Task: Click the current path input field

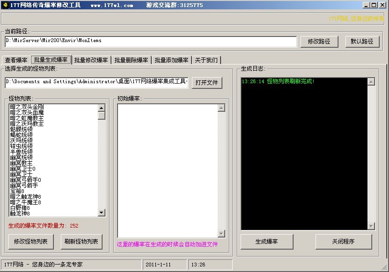Action: point(151,41)
